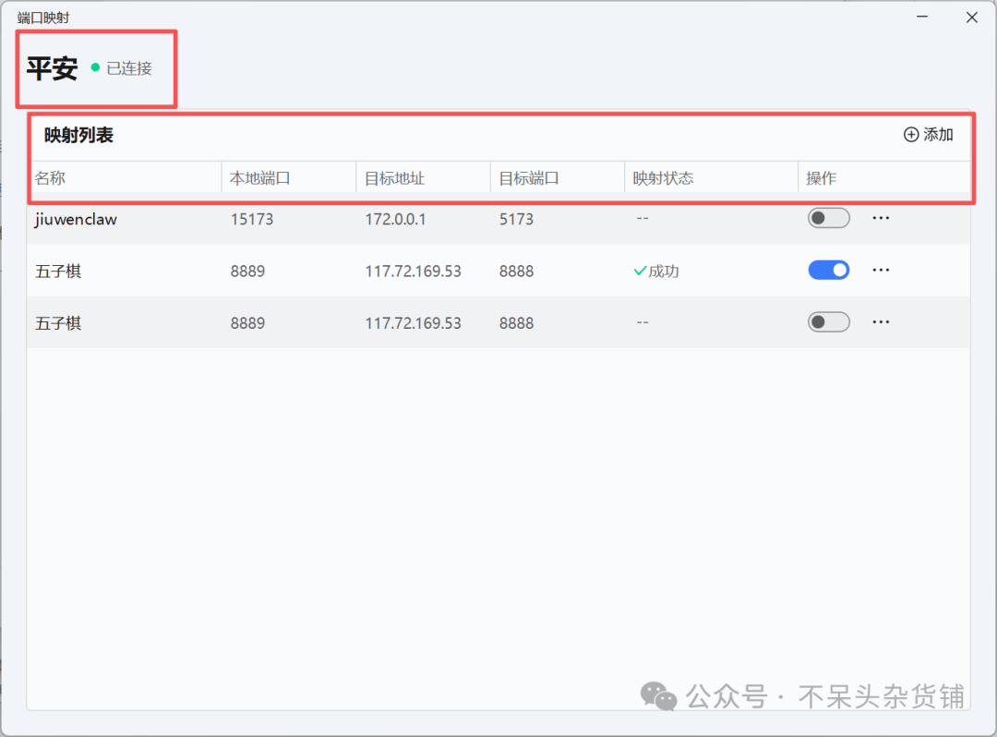Disable the active 五子棋 mapping toggle
Viewport: 997px width, 737px height.
828,271
